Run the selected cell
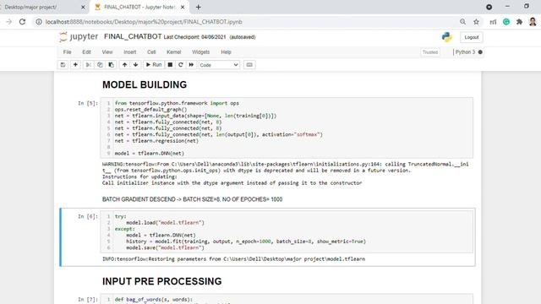This screenshot has width=541, height=304. [154, 65]
